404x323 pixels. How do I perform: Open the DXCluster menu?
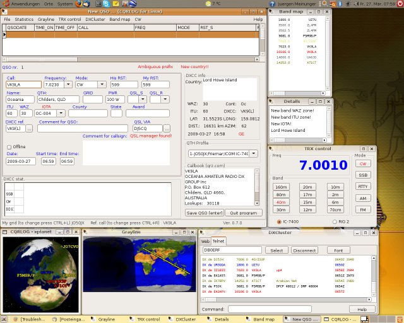[x=95, y=20]
